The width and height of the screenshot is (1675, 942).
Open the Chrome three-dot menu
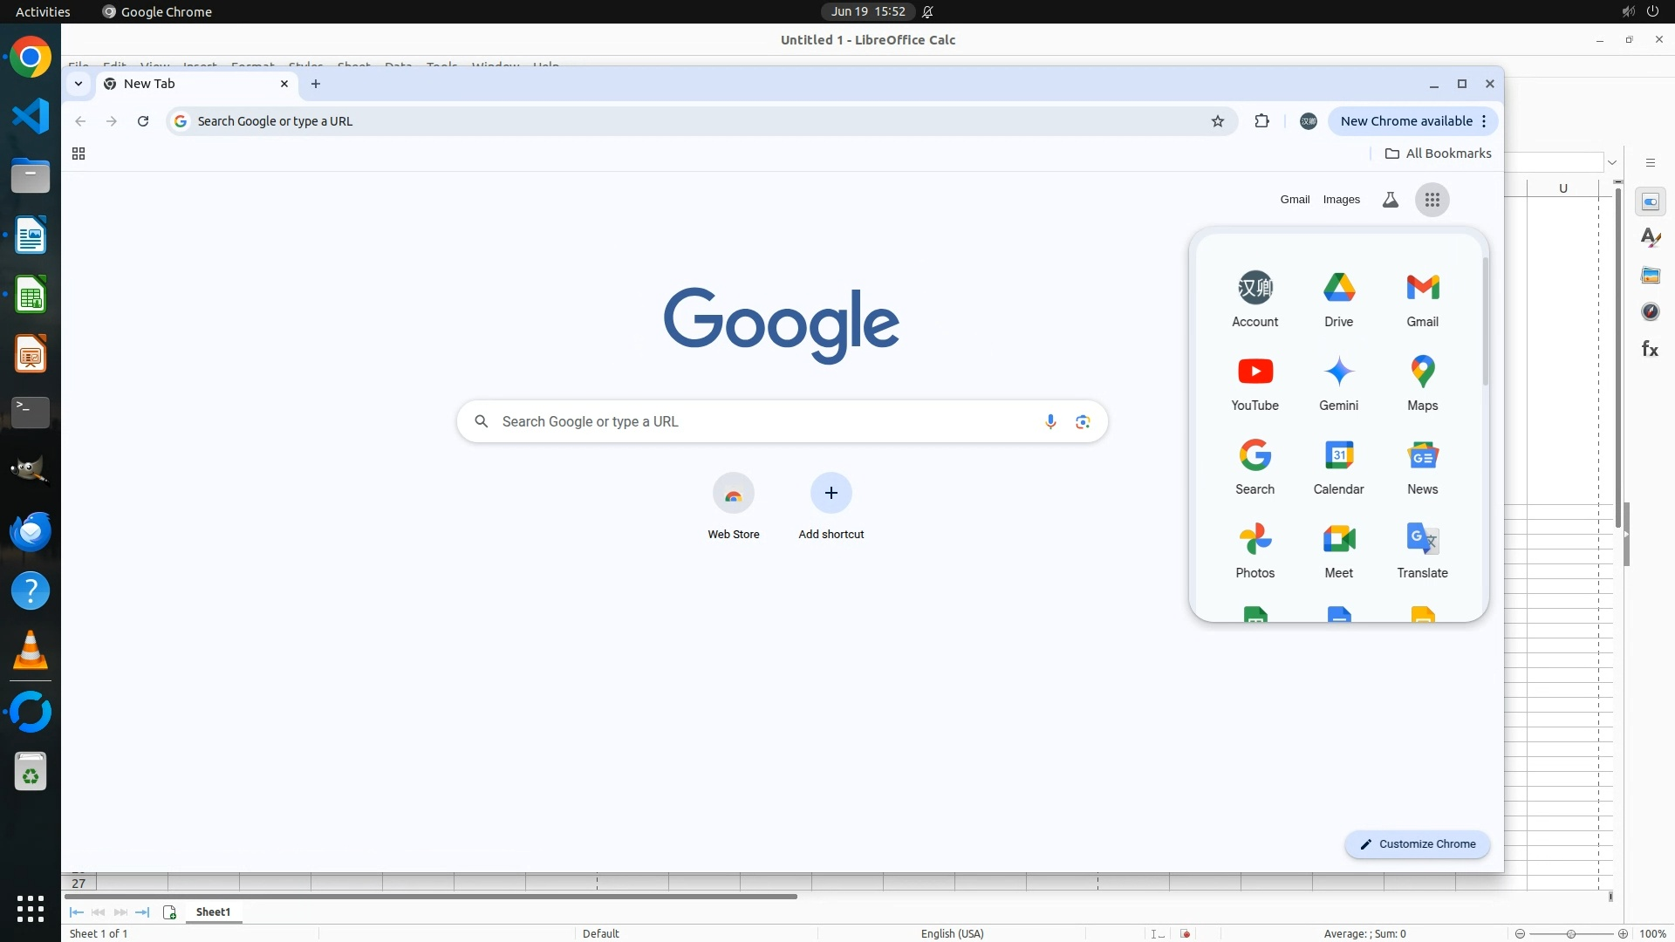(1484, 121)
